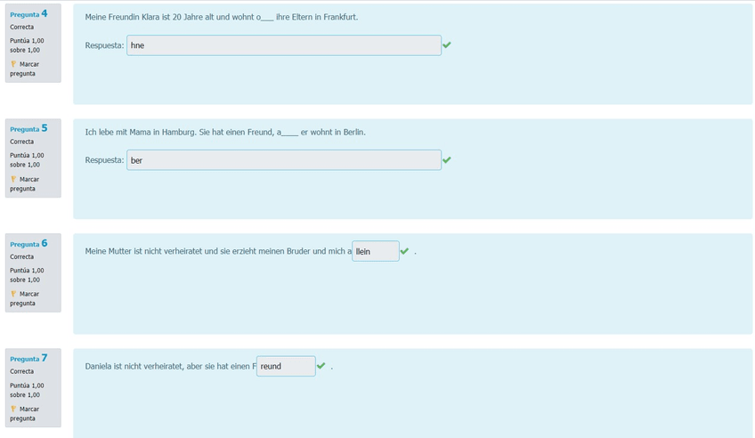Viewport: 755px width, 438px height.
Task: Click 'Correcta' status in Pregunta 4
Action: click(21, 27)
